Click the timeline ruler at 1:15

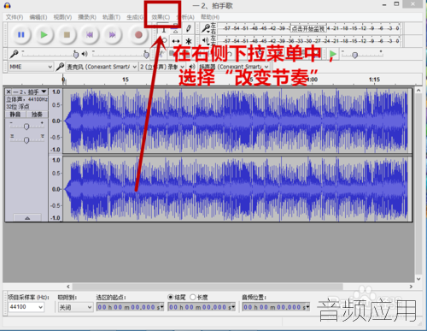(374, 80)
